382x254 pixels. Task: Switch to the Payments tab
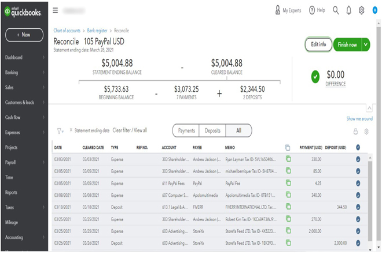186,130
